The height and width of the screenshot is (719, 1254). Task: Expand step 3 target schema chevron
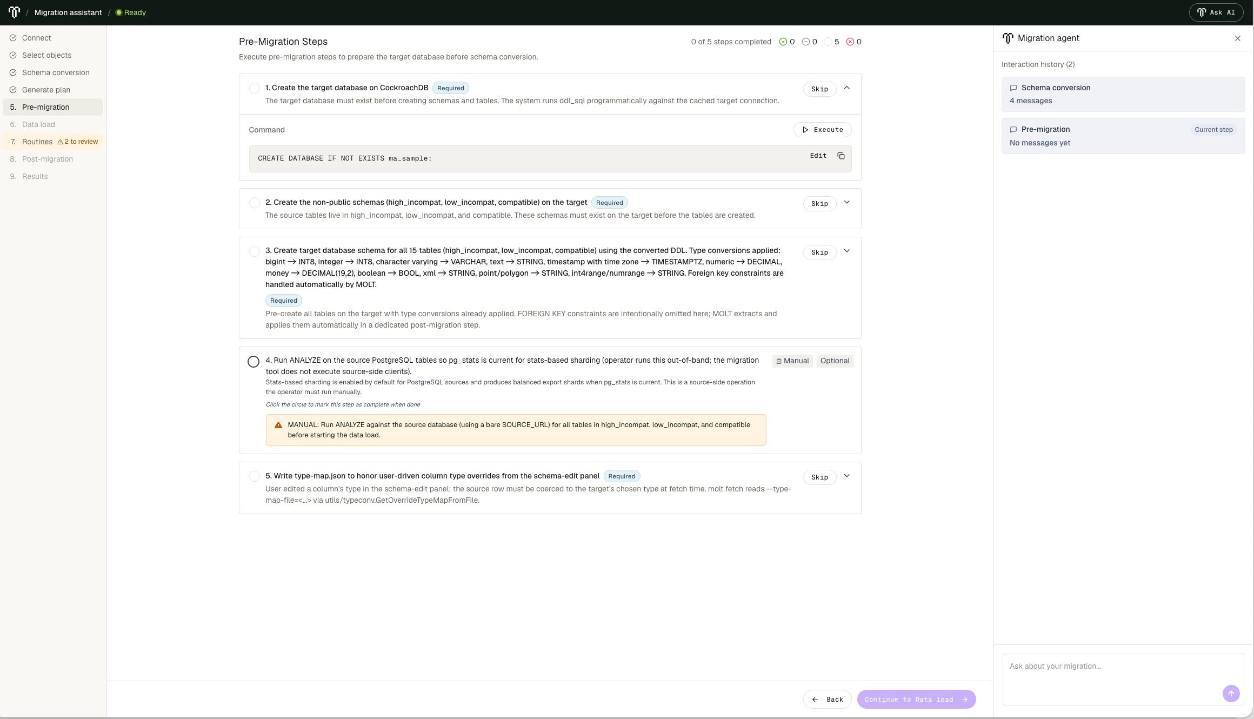pyautogui.click(x=846, y=251)
